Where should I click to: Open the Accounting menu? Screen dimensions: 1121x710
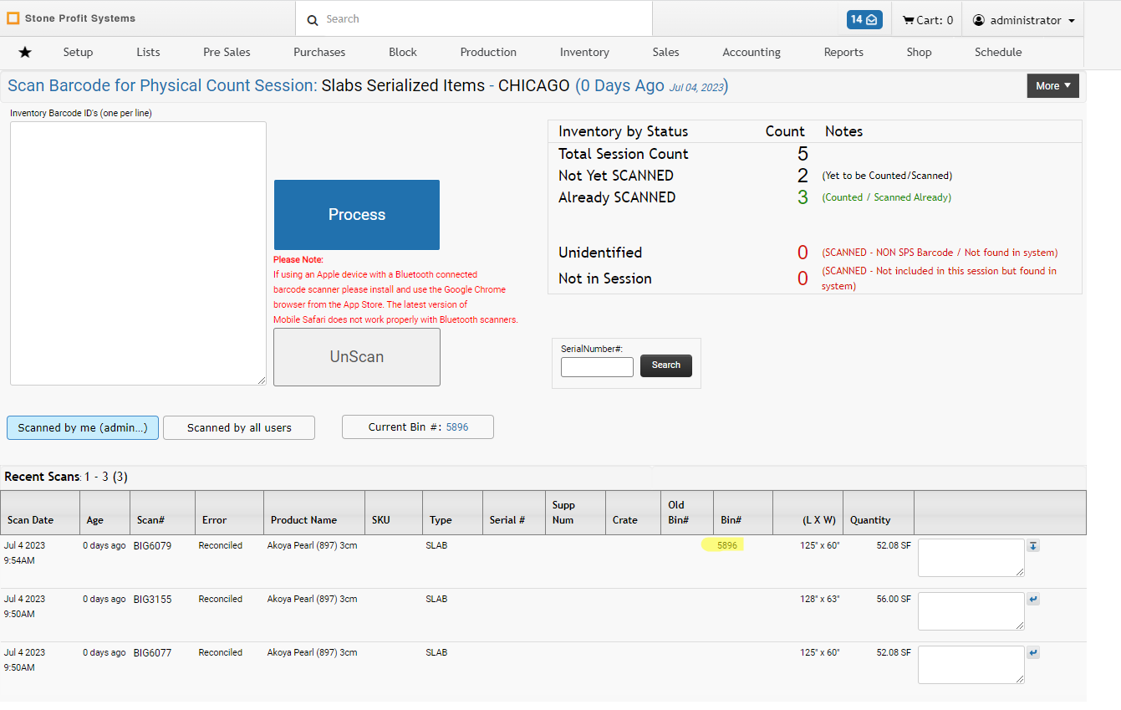click(752, 52)
